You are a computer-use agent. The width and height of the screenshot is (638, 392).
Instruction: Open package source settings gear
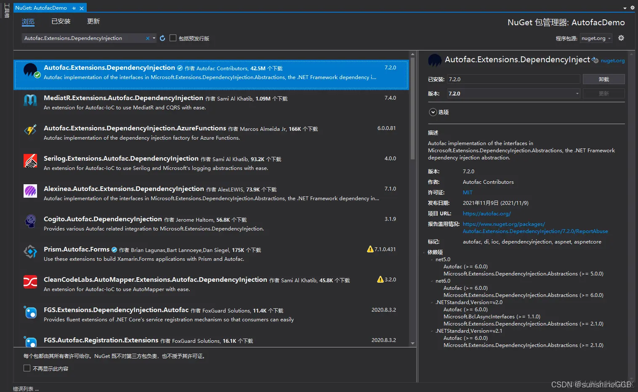pyautogui.click(x=621, y=38)
